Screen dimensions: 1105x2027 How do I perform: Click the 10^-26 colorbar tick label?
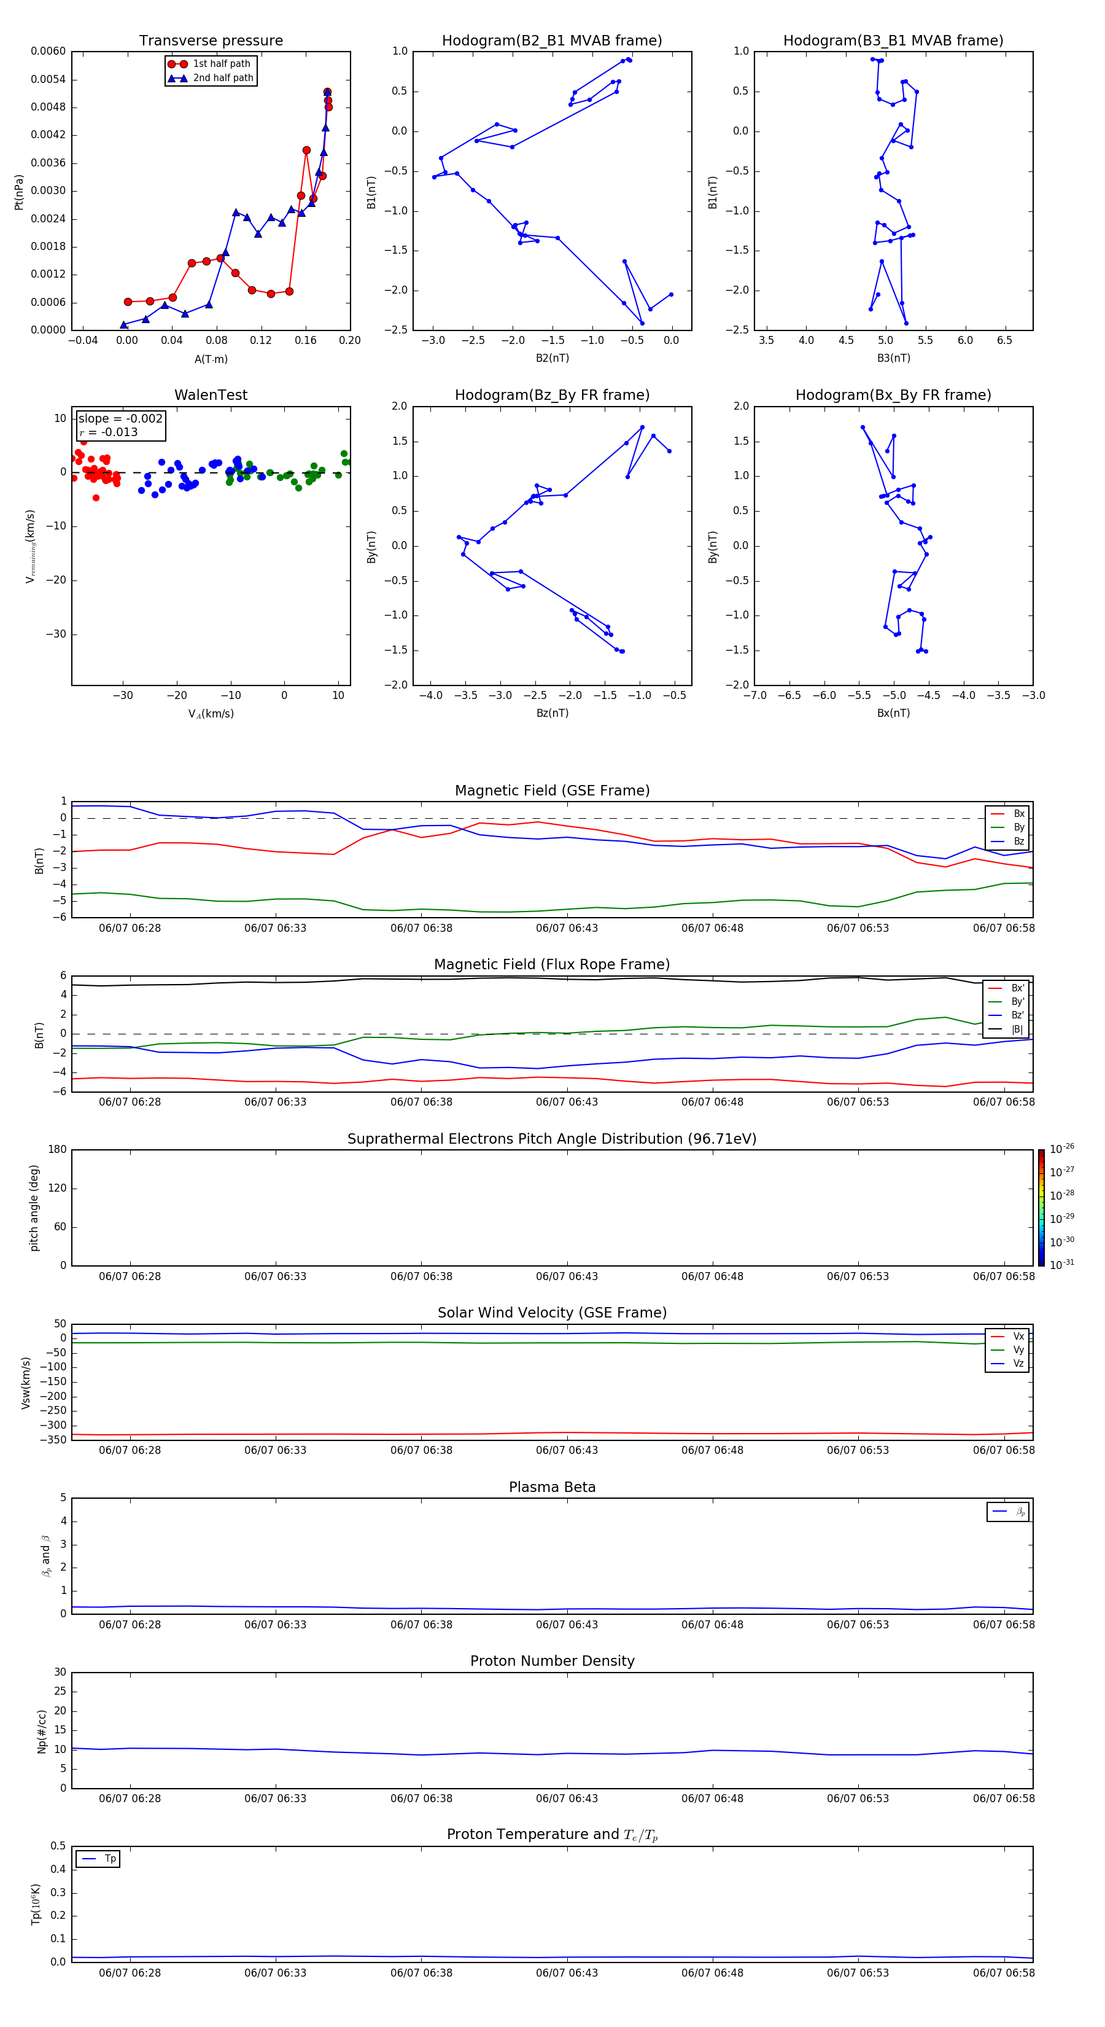pyautogui.click(x=1062, y=1149)
